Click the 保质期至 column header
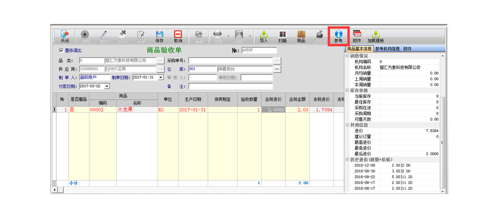Screen dimensions: 489x220 [222, 99]
